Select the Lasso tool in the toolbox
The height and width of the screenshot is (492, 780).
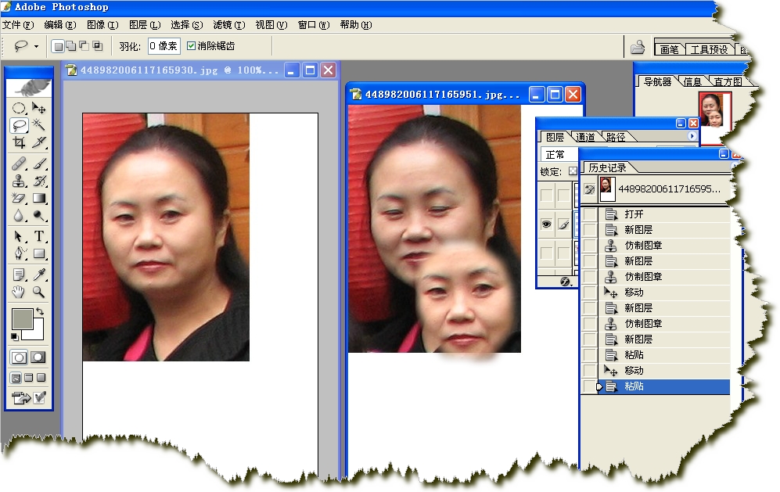pos(20,125)
